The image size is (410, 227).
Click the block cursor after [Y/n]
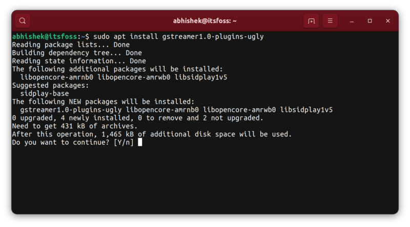[x=140, y=142]
